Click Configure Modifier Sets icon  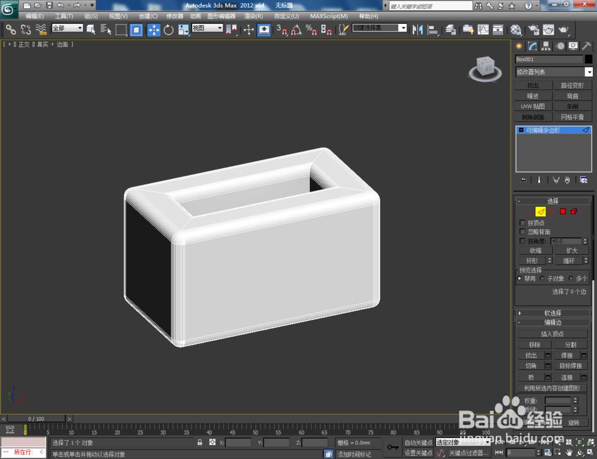pyautogui.click(x=583, y=180)
